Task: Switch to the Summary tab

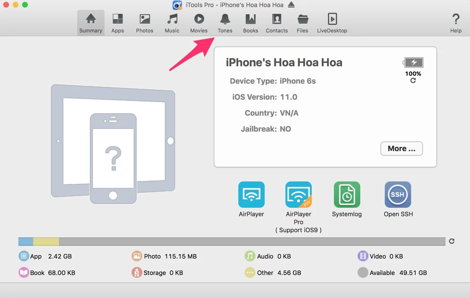Action: pyautogui.click(x=91, y=23)
